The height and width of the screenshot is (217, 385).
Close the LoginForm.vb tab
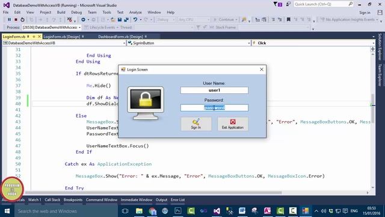coord(39,36)
